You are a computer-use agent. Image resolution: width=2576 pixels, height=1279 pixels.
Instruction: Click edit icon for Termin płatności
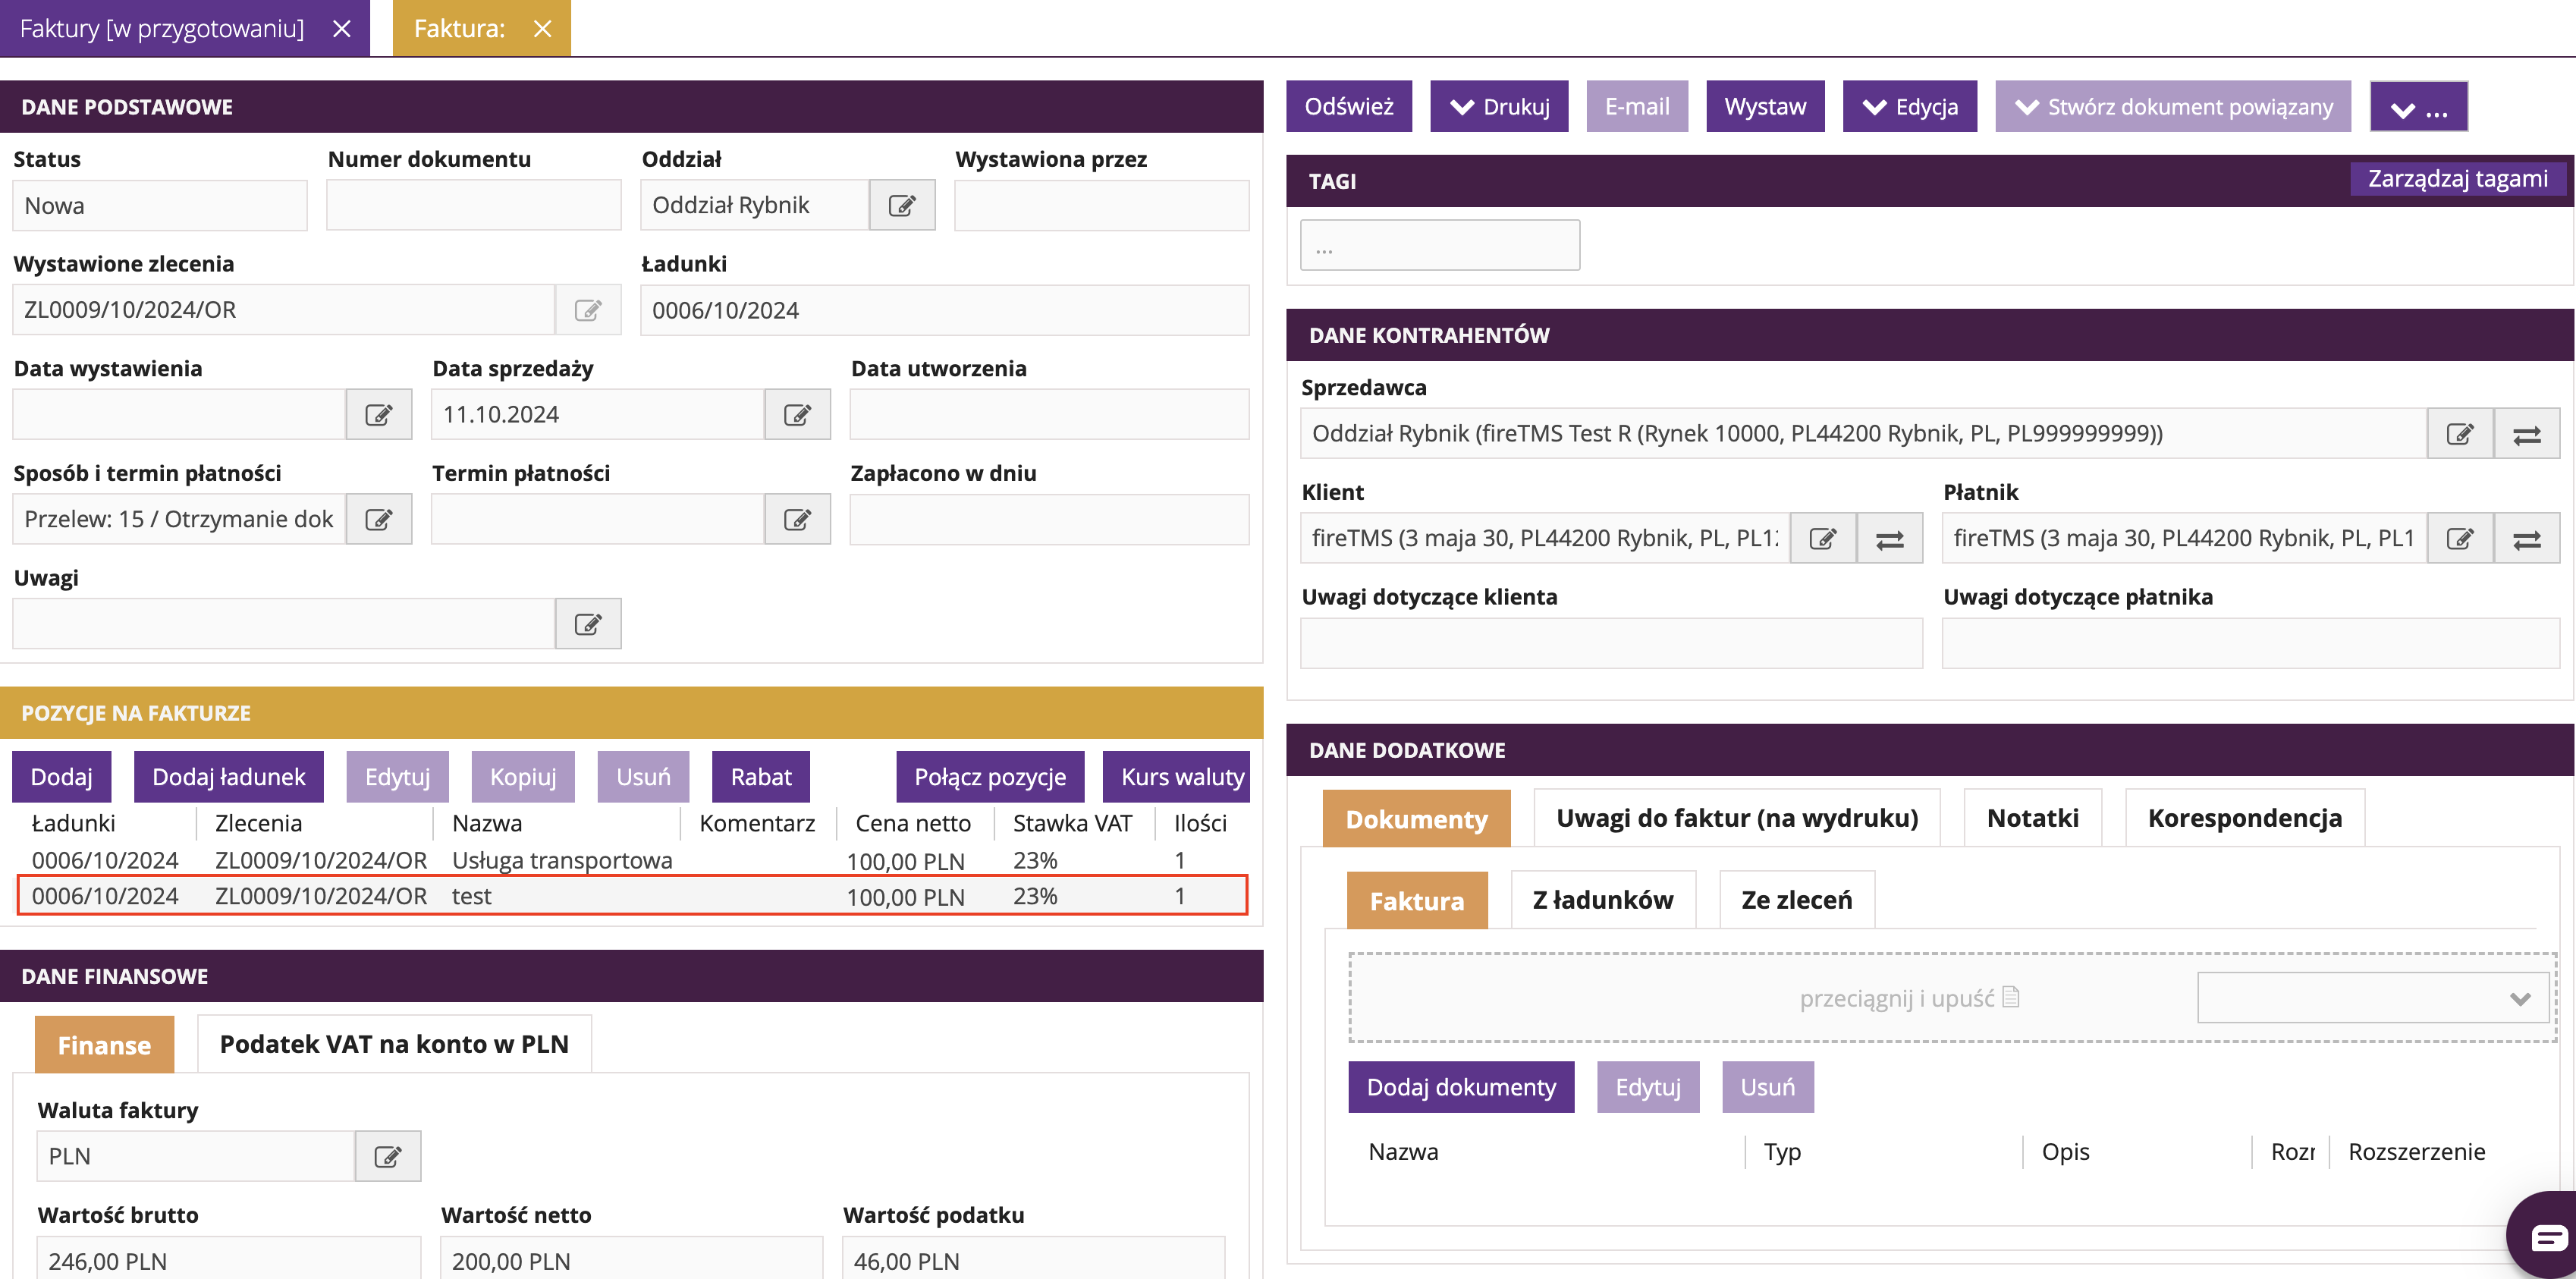point(797,519)
